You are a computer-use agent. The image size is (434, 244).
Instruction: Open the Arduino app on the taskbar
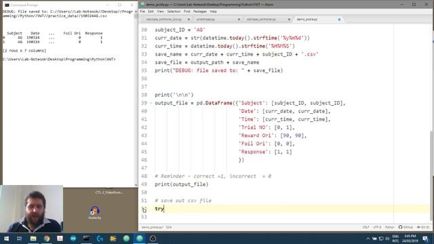[x=73, y=239]
